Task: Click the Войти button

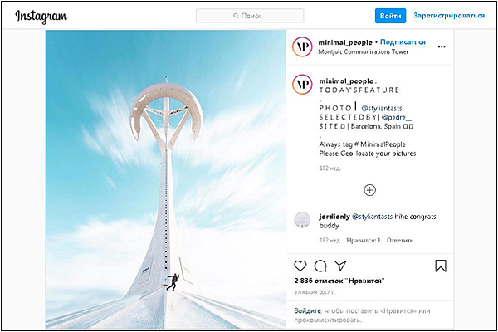Action: click(x=390, y=16)
